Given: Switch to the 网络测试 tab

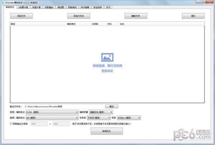Looking at the screenshot, I should 72,8.
